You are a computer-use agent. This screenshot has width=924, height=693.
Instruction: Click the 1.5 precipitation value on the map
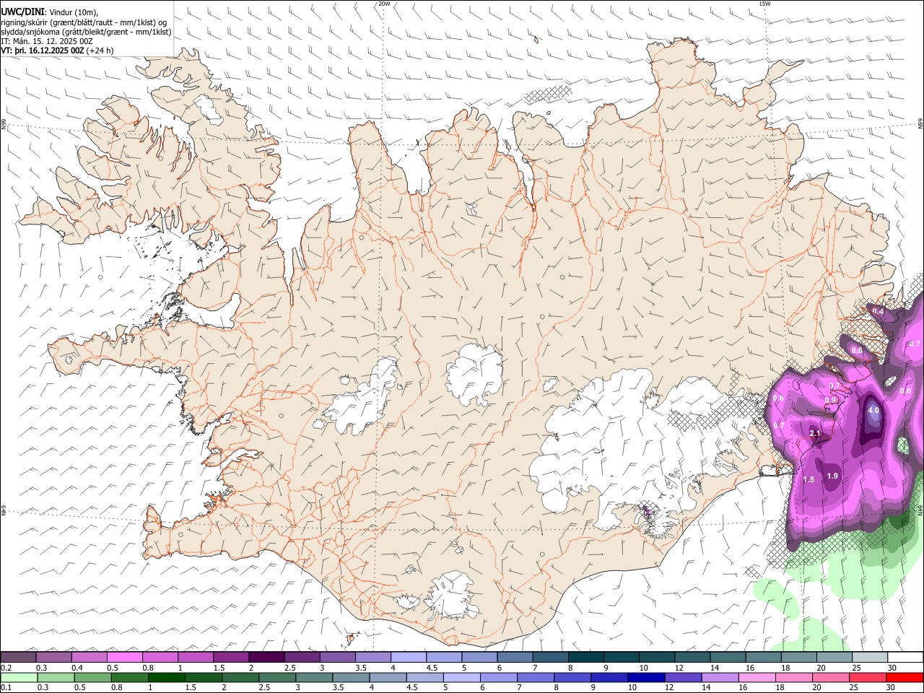[809, 479]
